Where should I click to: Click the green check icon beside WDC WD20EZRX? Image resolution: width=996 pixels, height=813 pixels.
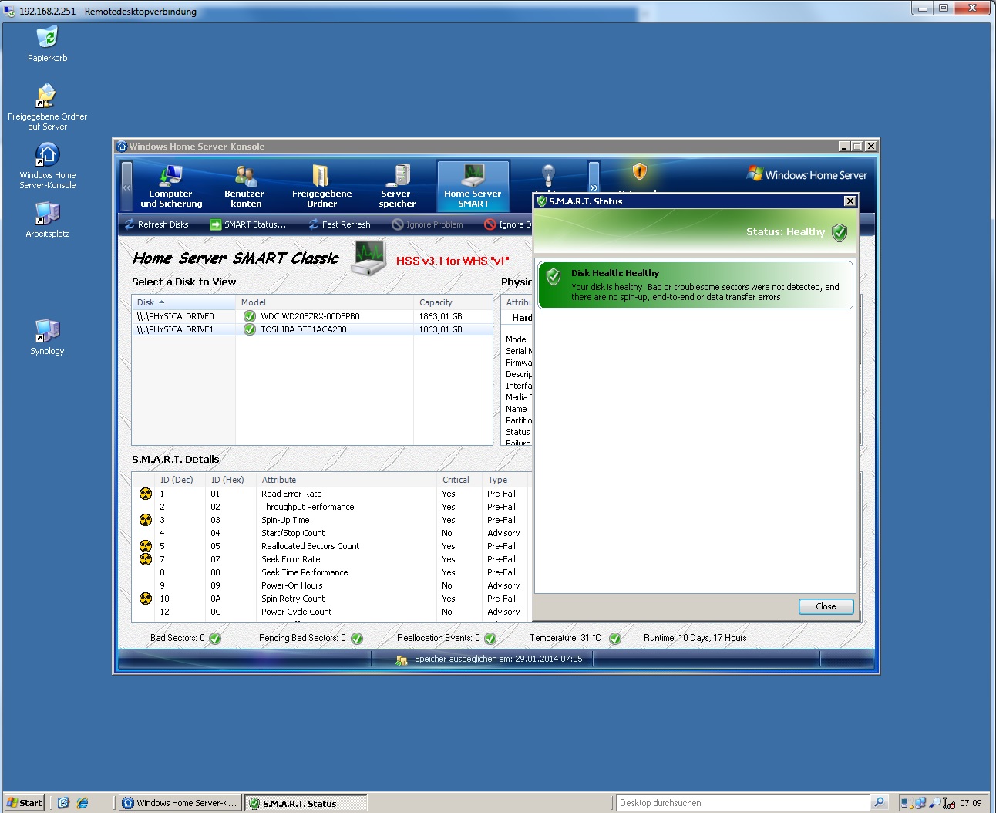tap(250, 316)
